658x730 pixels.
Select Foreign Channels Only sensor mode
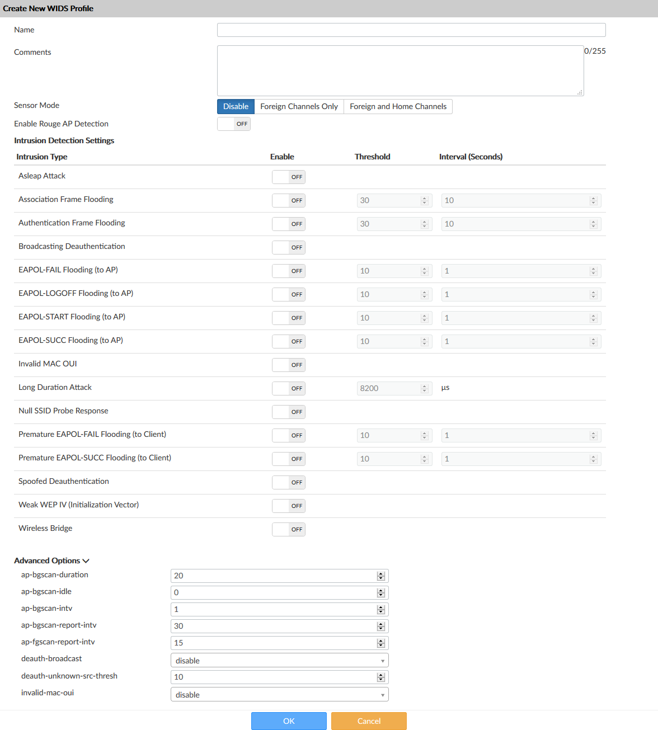299,106
